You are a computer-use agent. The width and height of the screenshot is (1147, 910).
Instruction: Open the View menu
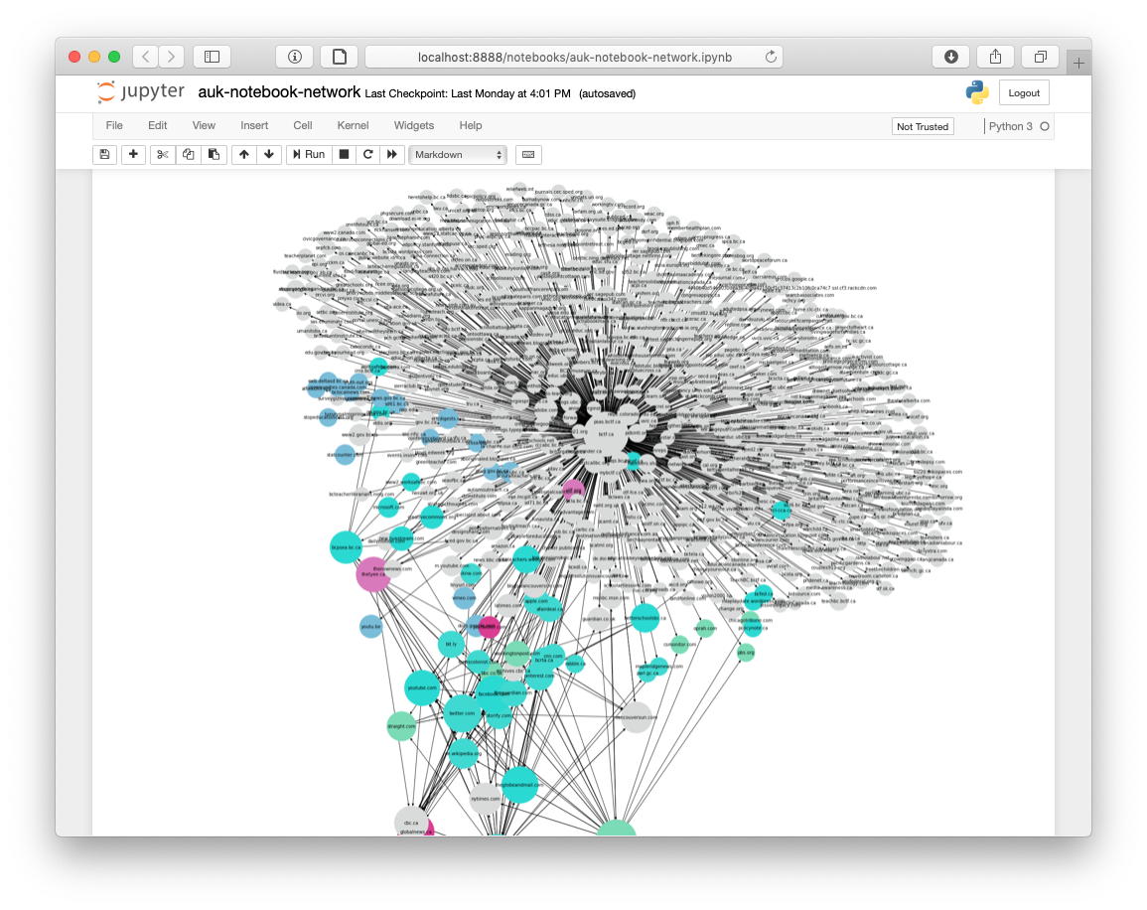click(x=204, y=126)
